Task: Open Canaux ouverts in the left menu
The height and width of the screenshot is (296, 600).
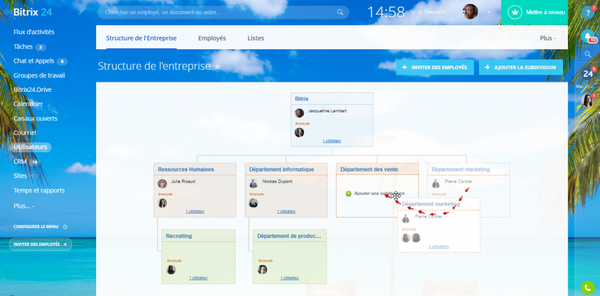Action: point(35,118)
